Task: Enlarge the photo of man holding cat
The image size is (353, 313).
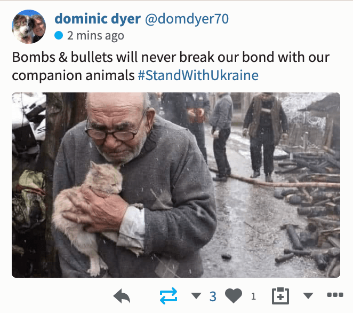Action: [176, 185]
